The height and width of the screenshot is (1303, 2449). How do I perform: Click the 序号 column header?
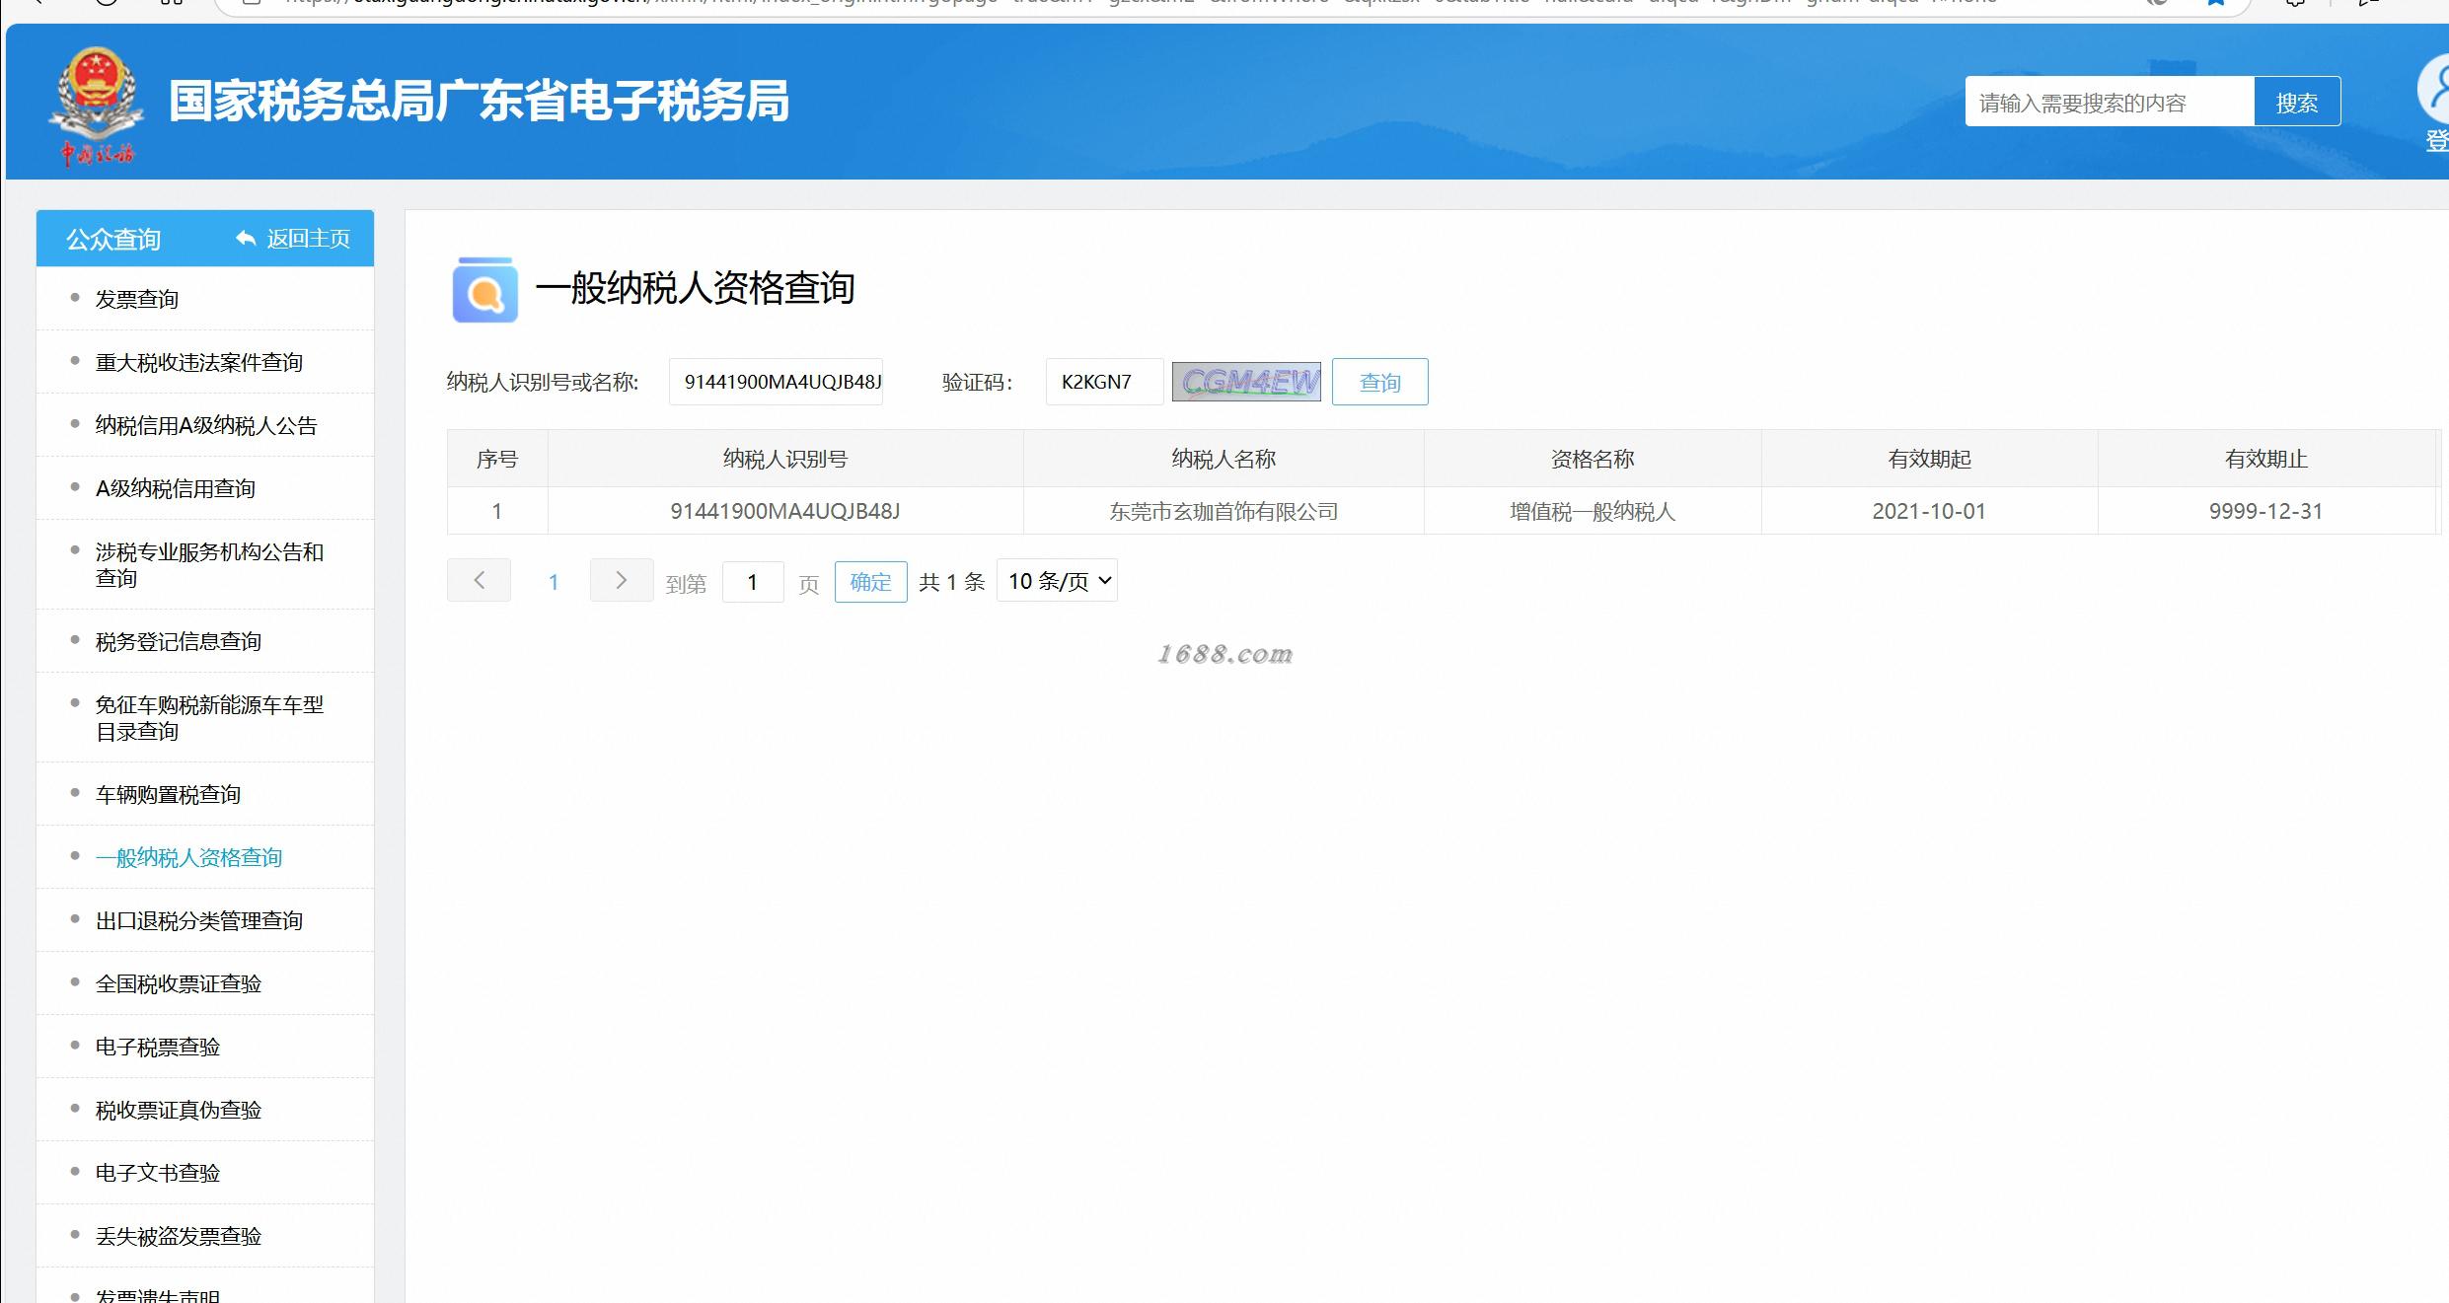(x=497, y=459)
